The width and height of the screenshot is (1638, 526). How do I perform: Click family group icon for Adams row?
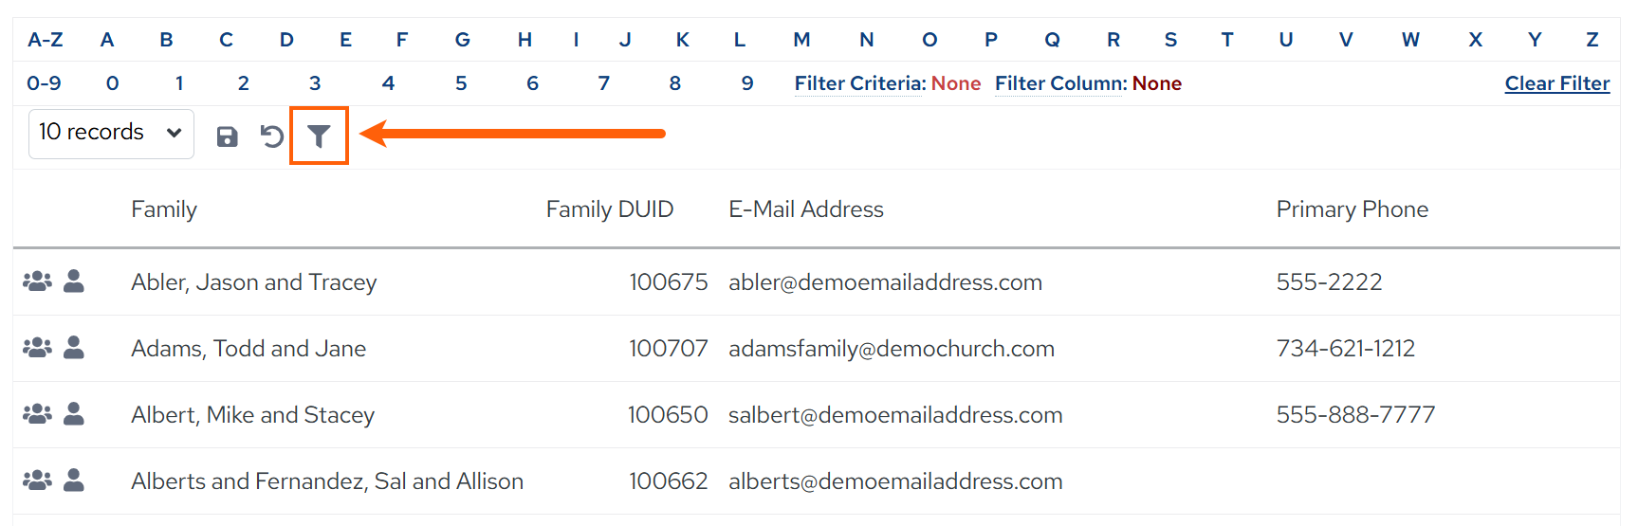click(x=37, y=348)
